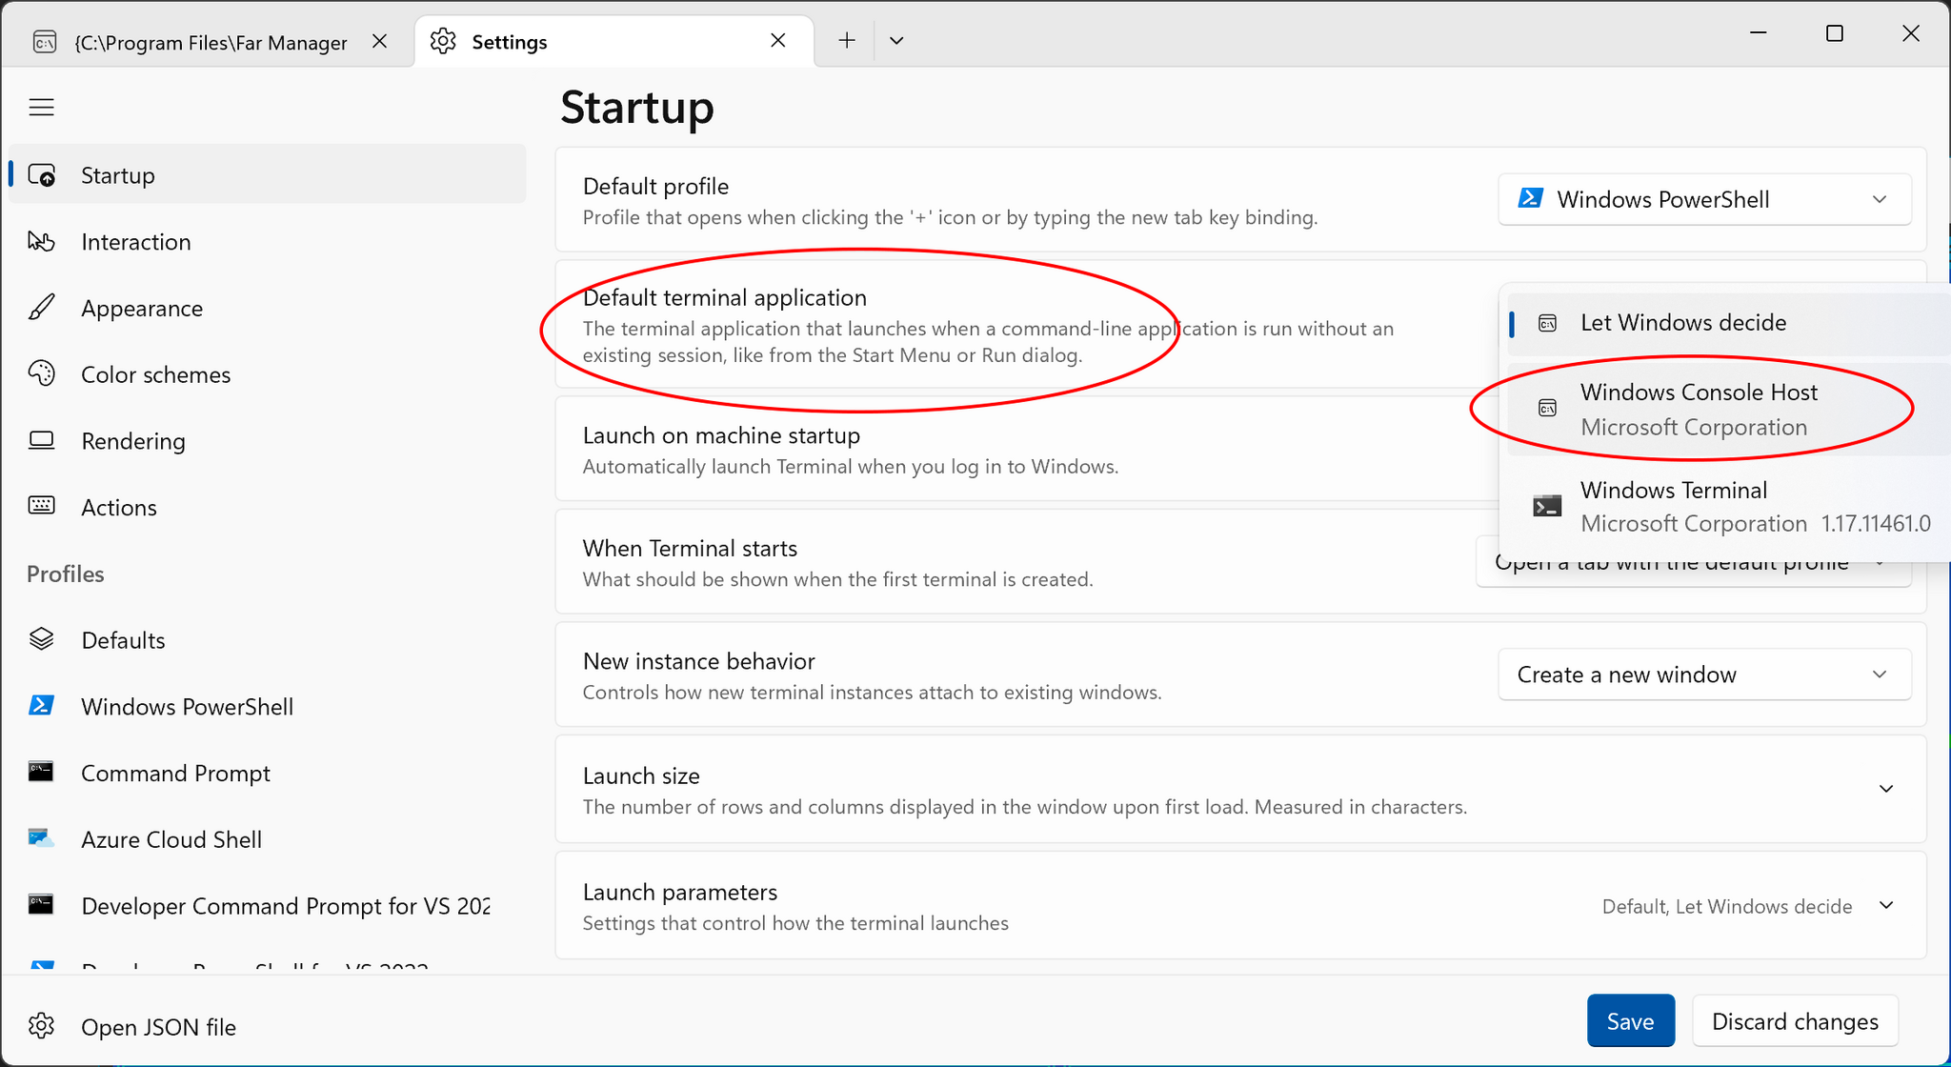Open Color schemes via its palette icon
This screenshot has height=1067, width=1951.
[42, 373]
